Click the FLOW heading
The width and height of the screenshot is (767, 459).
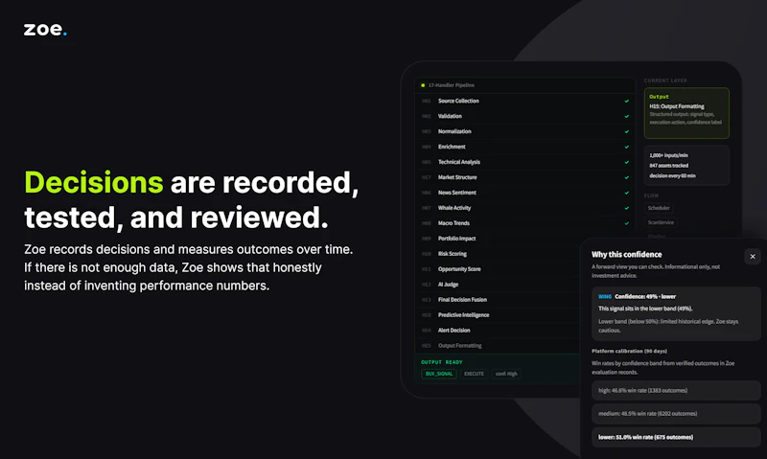(651, 195)
